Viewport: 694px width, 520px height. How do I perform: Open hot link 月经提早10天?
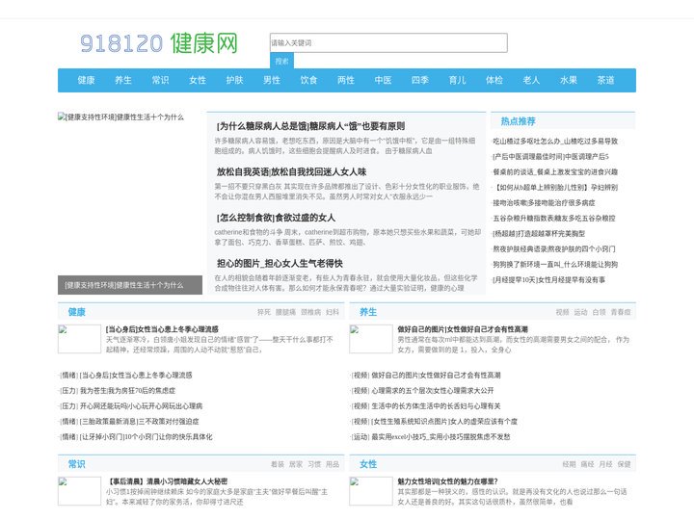548,280
